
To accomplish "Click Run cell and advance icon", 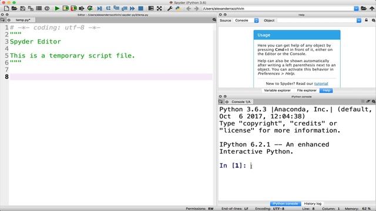I will [73, 9].
